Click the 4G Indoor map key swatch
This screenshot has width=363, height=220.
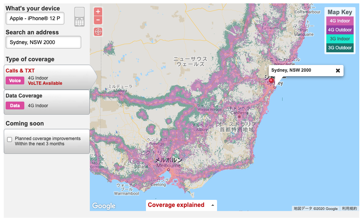(340, 21)
